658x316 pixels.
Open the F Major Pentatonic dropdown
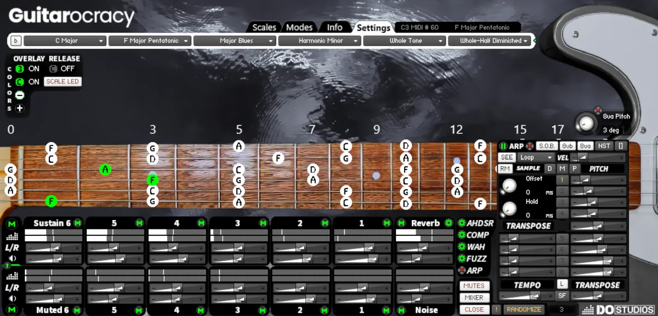[150, 41]
